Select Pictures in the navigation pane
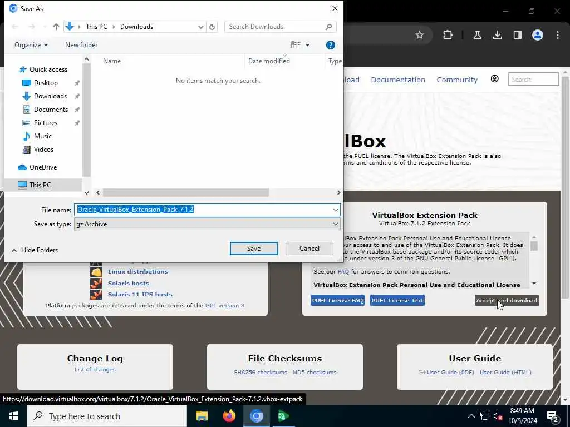 click(x=45, y=123)
